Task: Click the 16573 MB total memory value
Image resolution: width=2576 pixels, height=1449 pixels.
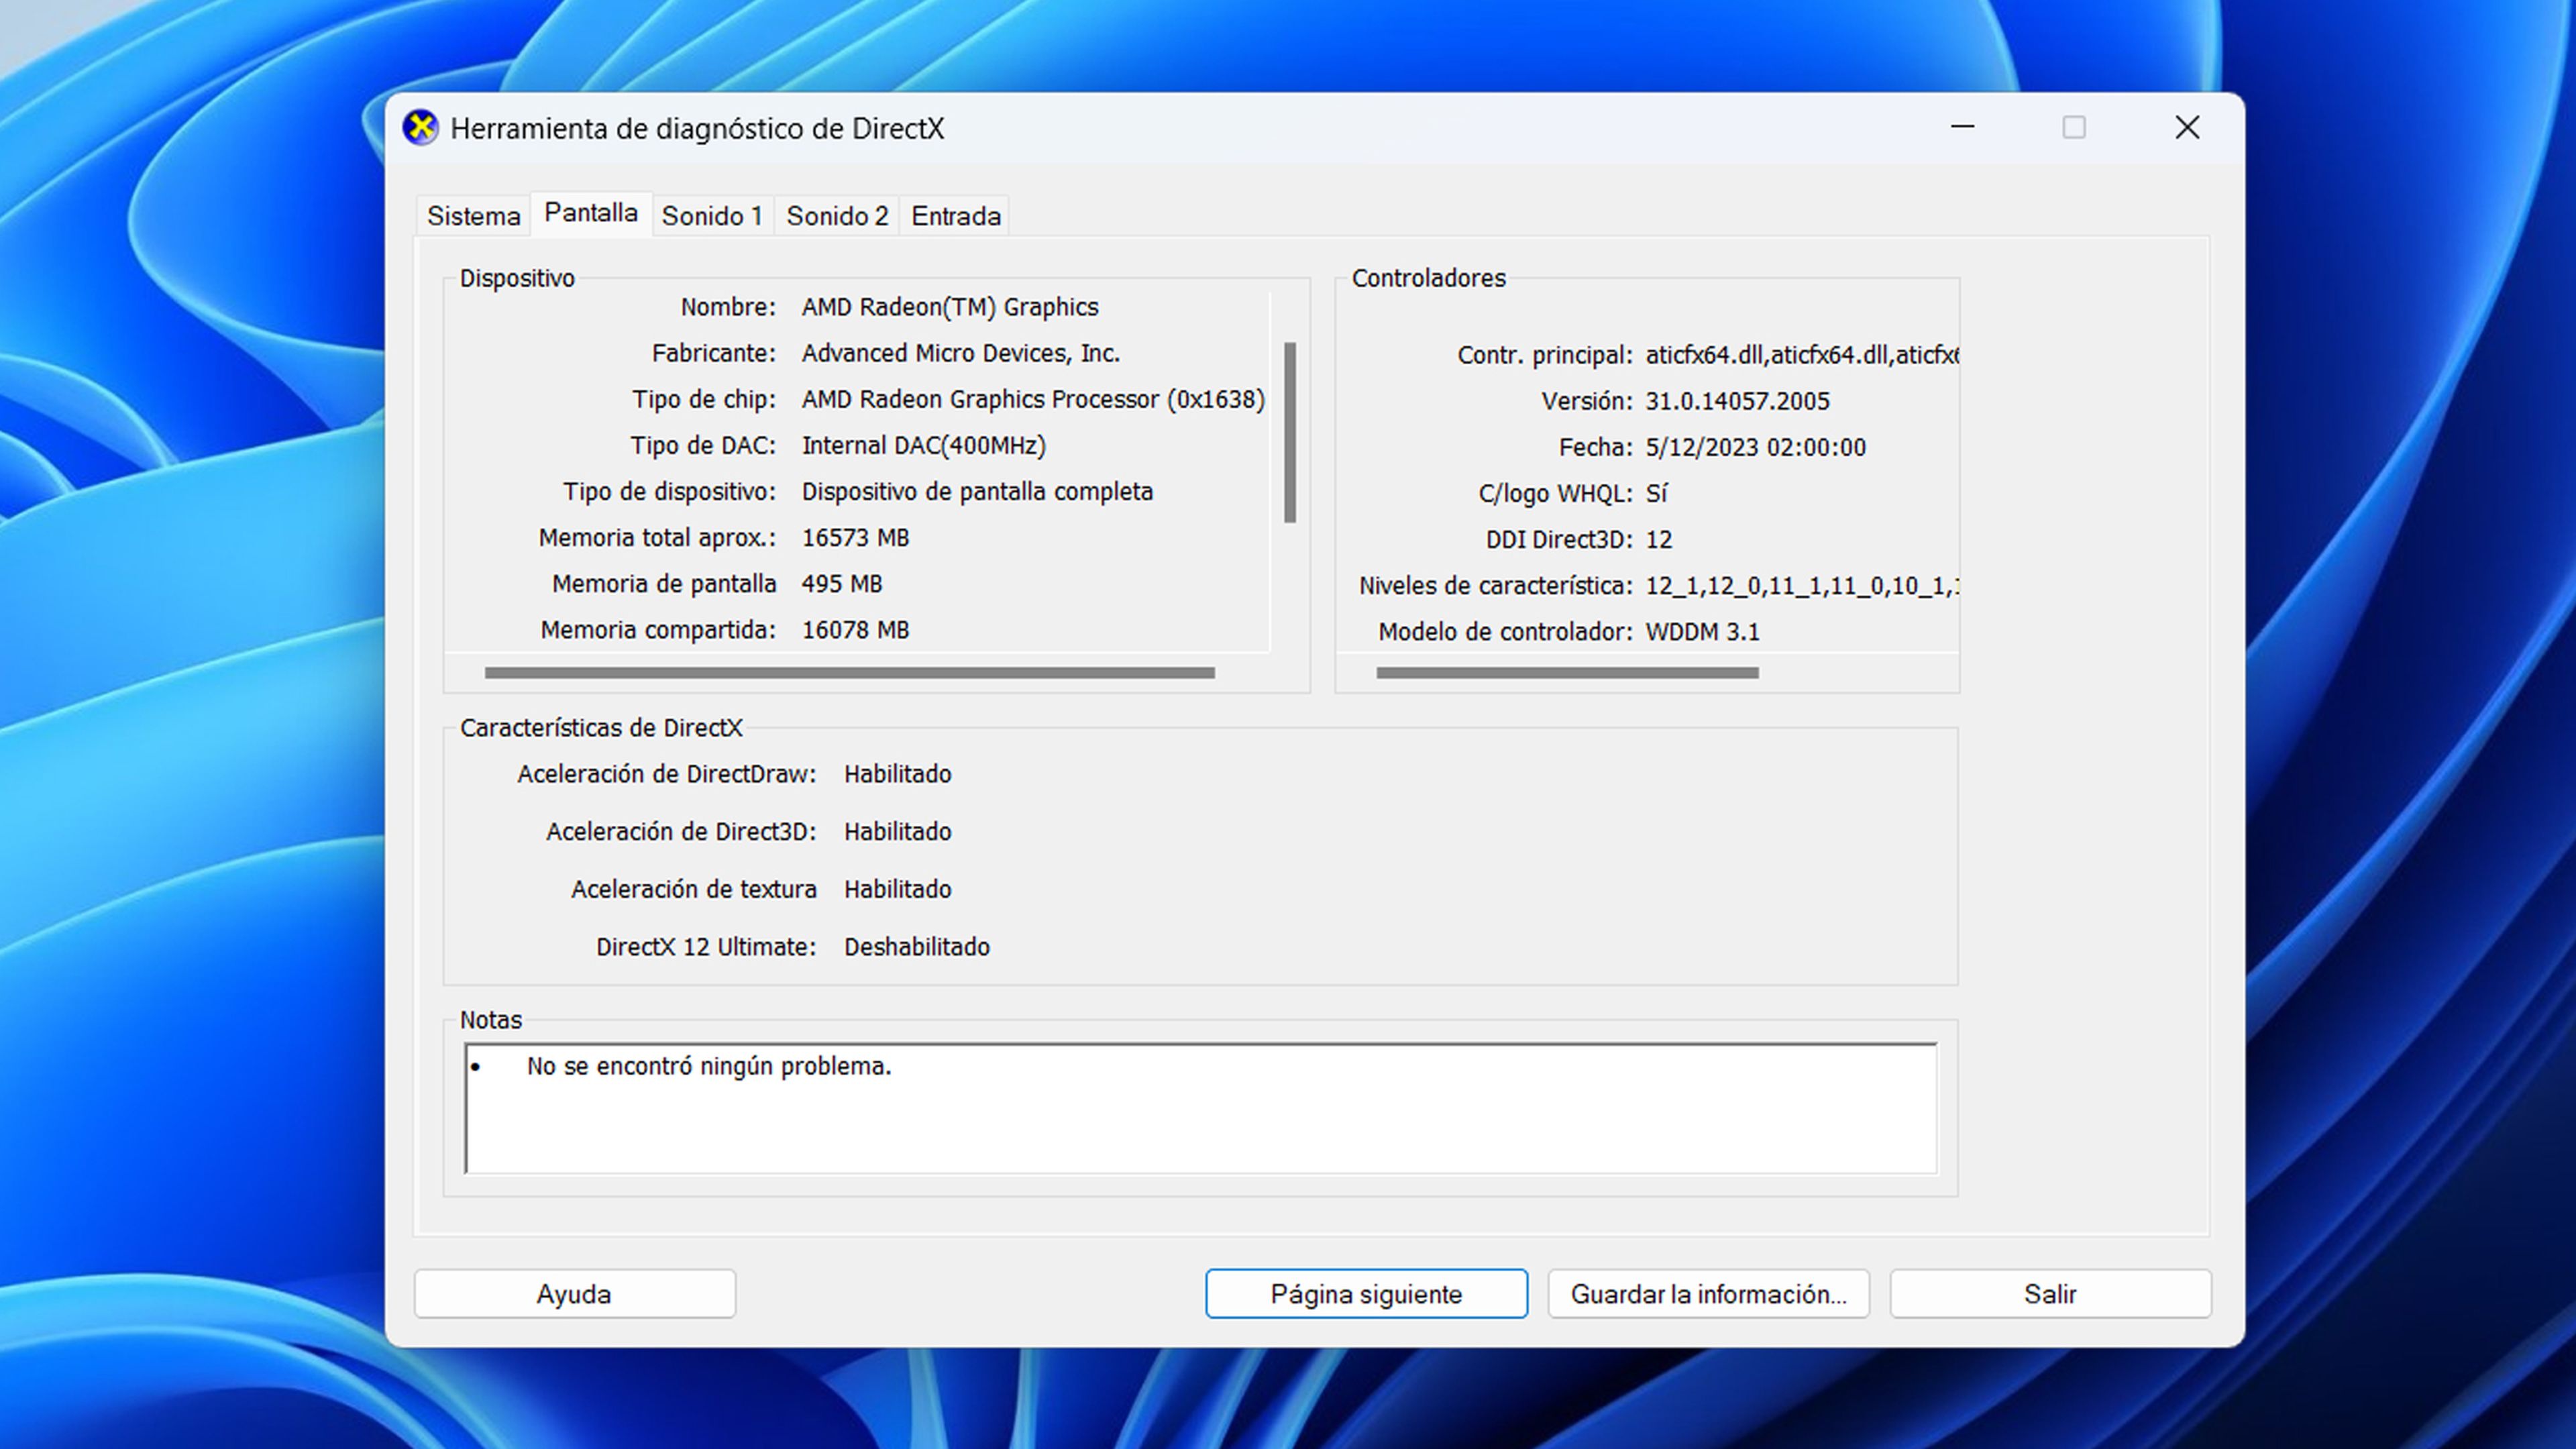Action: (x=855, y=538)
